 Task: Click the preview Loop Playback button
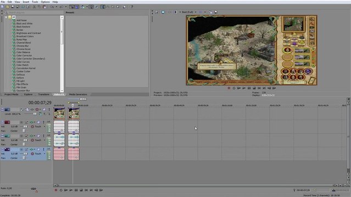tap(234, 88)
